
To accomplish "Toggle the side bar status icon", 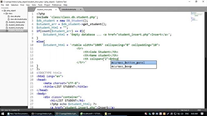I will [x=2, y=110].
